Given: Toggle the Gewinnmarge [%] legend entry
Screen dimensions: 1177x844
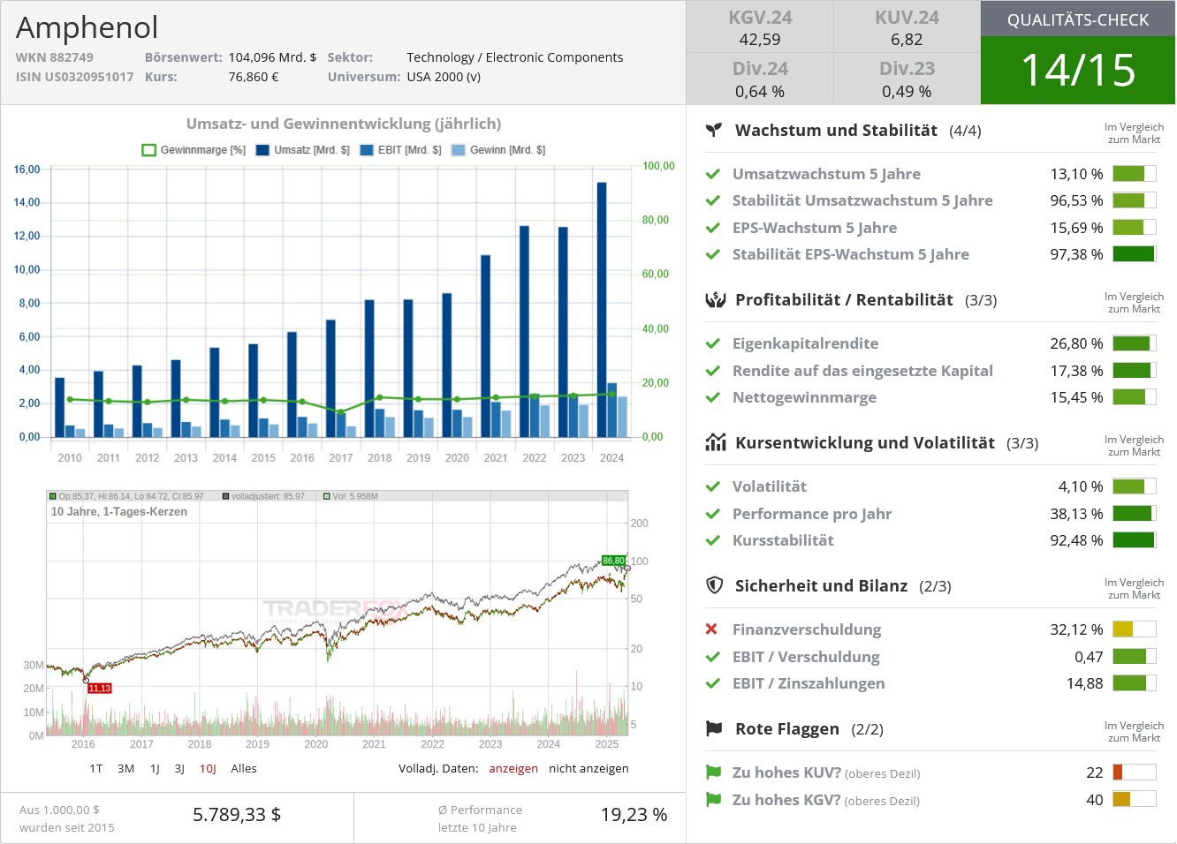Looking at the screenshot, I should click(x=194, y=150).
